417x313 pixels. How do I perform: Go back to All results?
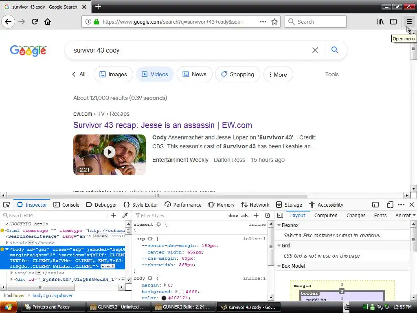[79, 74]
